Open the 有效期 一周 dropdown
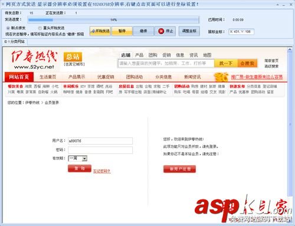Viewport: 295px width, 226px height. pyautogui.click(x=78, y=158)
